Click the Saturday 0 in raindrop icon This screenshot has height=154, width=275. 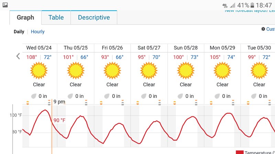144,96
